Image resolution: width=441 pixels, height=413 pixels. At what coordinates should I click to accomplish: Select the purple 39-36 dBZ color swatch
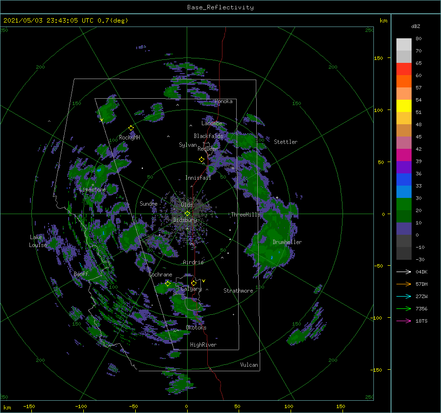(x=404, y=167)
